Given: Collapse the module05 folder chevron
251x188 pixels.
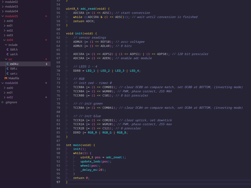Looking at the screenshot, I should coord(3,16).
